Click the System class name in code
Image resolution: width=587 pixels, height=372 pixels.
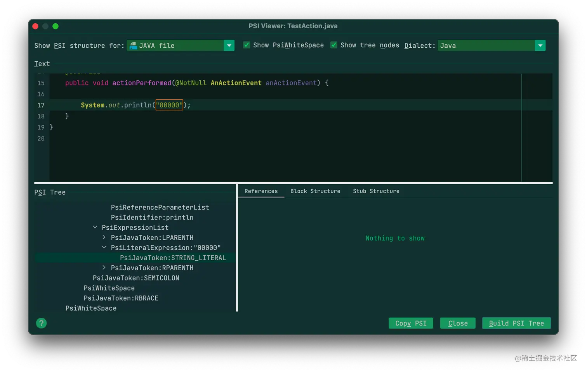(x=92, y=105)
